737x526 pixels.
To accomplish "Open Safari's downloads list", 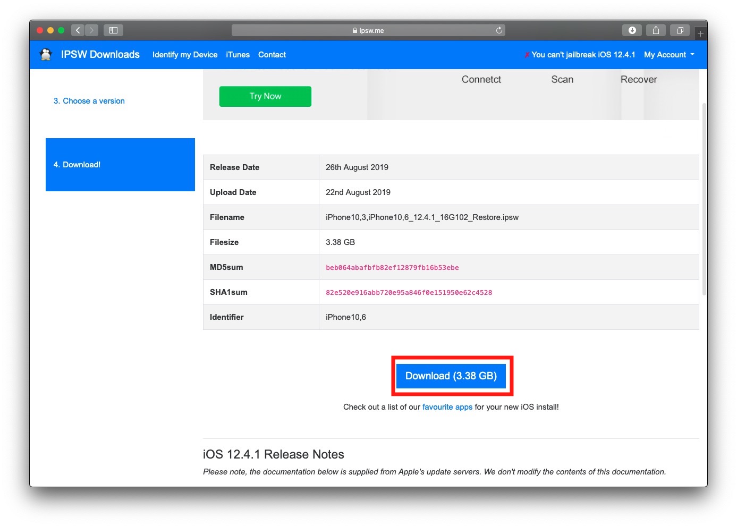I will [x=632, y=30].
